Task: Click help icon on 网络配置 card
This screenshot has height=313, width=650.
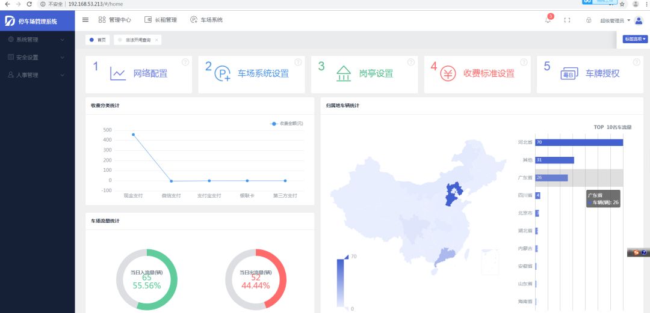Action: [185, 62]
